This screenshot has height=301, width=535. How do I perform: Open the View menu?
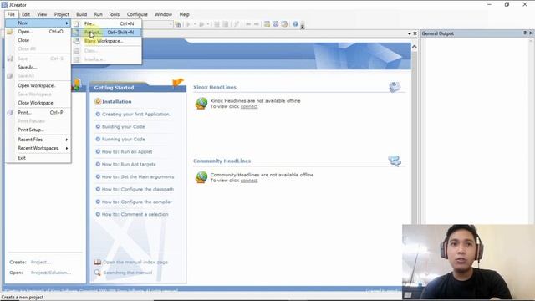coord(42,14)
